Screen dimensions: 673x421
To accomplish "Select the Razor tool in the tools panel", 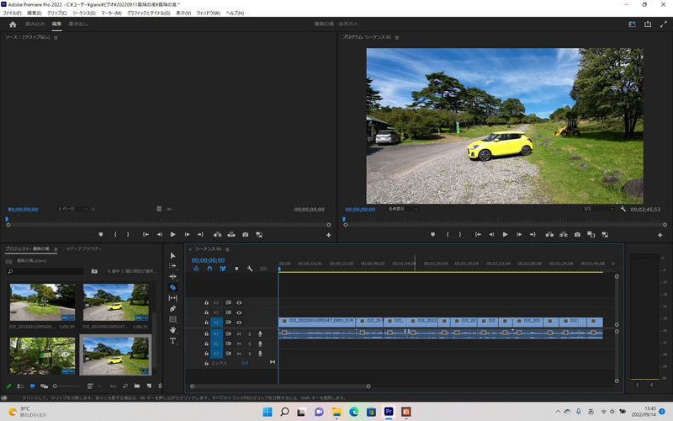I will point(173,287).
